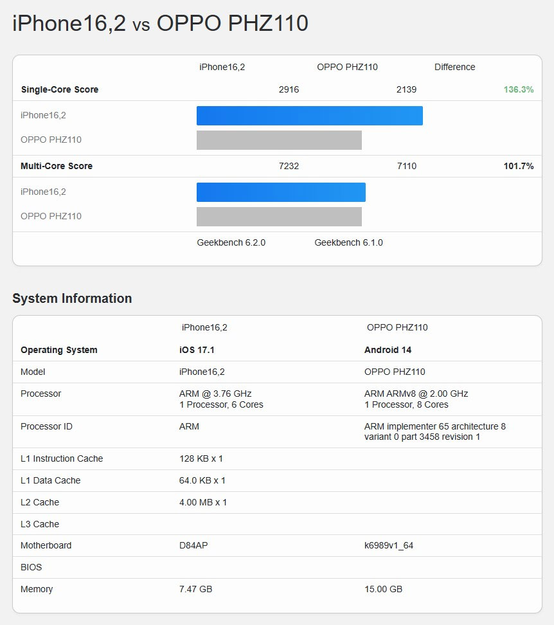Click the Geekbench 6.2.0 version label
Image resolution: width=554 pixels, height=625 pixels.
231,242
